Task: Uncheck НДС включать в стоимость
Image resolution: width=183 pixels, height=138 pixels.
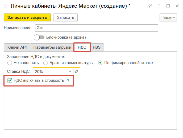Action: 10,80
